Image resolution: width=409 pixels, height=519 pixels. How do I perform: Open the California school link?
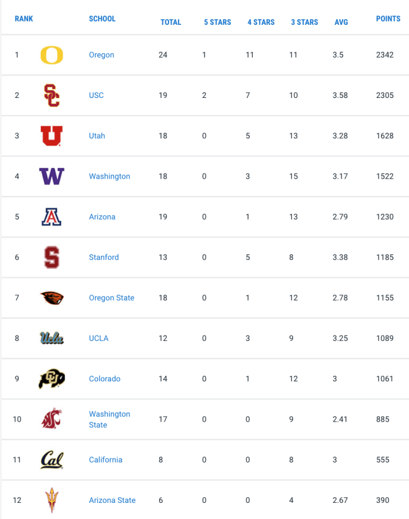pos(105,459)
